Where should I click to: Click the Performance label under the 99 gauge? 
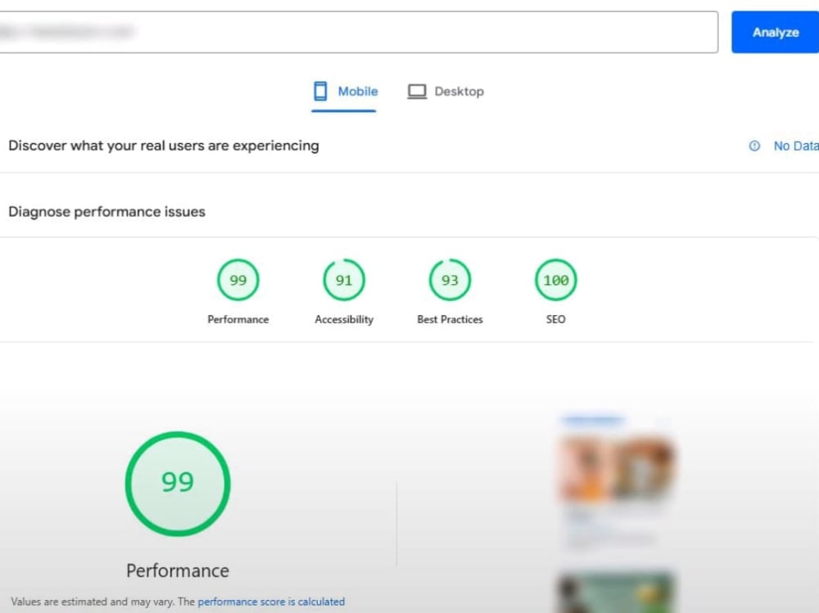click(x=238, y=319)
